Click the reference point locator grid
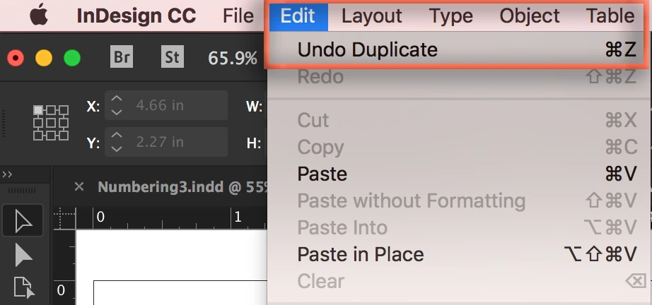 [x=51, y=122]
